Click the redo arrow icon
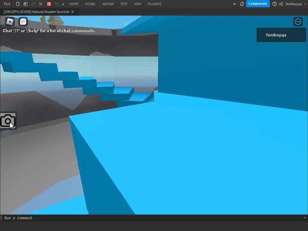 pyautogui.click(x=33, y=4)
